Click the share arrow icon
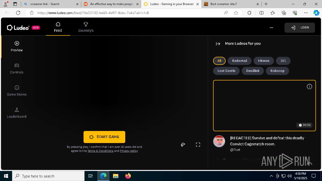The width and height of the screenshot is (322, 181). (183, 145)
